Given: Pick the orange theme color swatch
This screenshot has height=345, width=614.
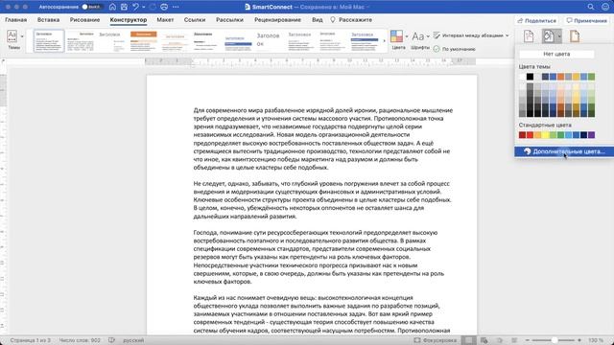Looking at the screenshot, I should [560, 77].
